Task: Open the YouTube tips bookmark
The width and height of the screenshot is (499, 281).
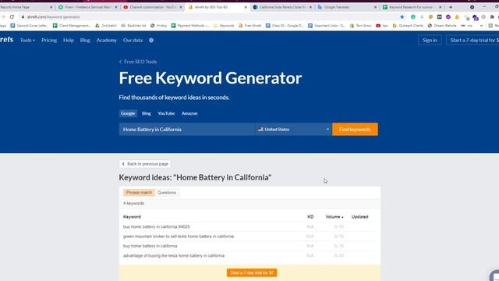Action: click(382, 26)
